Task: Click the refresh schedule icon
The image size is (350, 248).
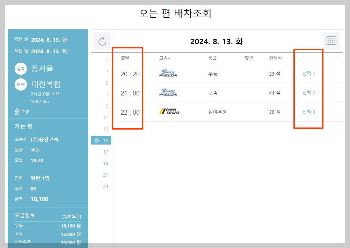Action: (102, 41)
